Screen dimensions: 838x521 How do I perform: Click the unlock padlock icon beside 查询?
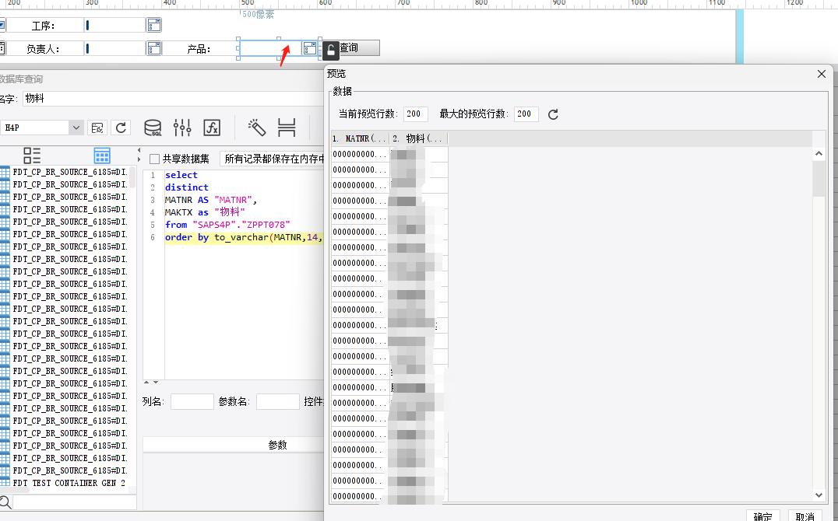pos(330,51)
